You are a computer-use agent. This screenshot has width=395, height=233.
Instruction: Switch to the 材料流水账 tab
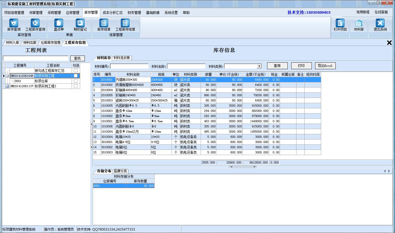122,58
